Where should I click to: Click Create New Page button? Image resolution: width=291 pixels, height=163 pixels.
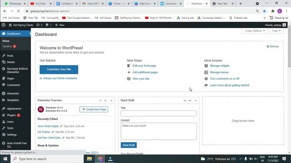[x=94, y=110]
